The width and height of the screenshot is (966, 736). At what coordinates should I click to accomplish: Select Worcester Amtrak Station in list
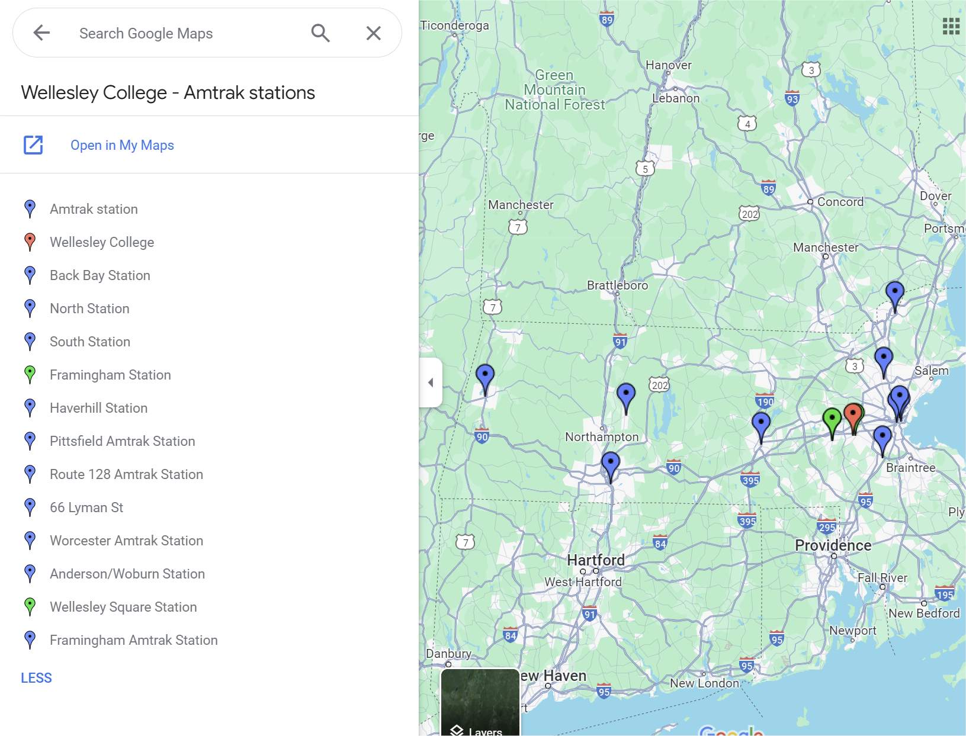(x=126, y=541)
